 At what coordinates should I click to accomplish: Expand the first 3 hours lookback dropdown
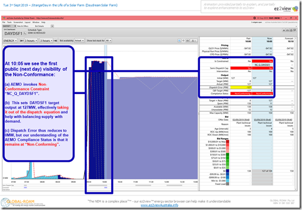coord(31,41)
